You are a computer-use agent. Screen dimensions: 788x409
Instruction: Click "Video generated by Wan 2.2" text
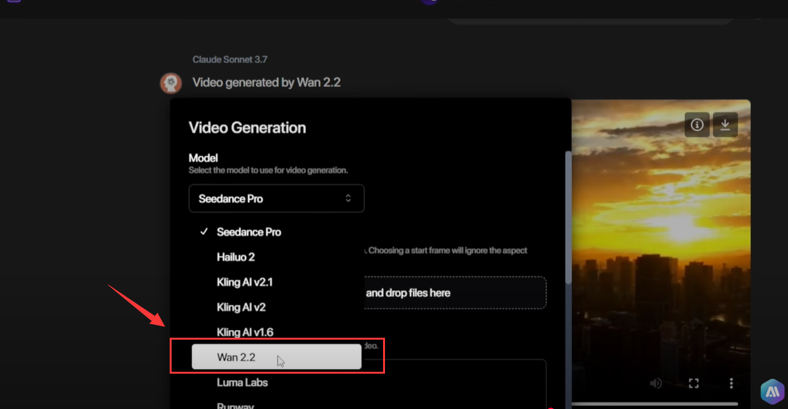(267, 82)
